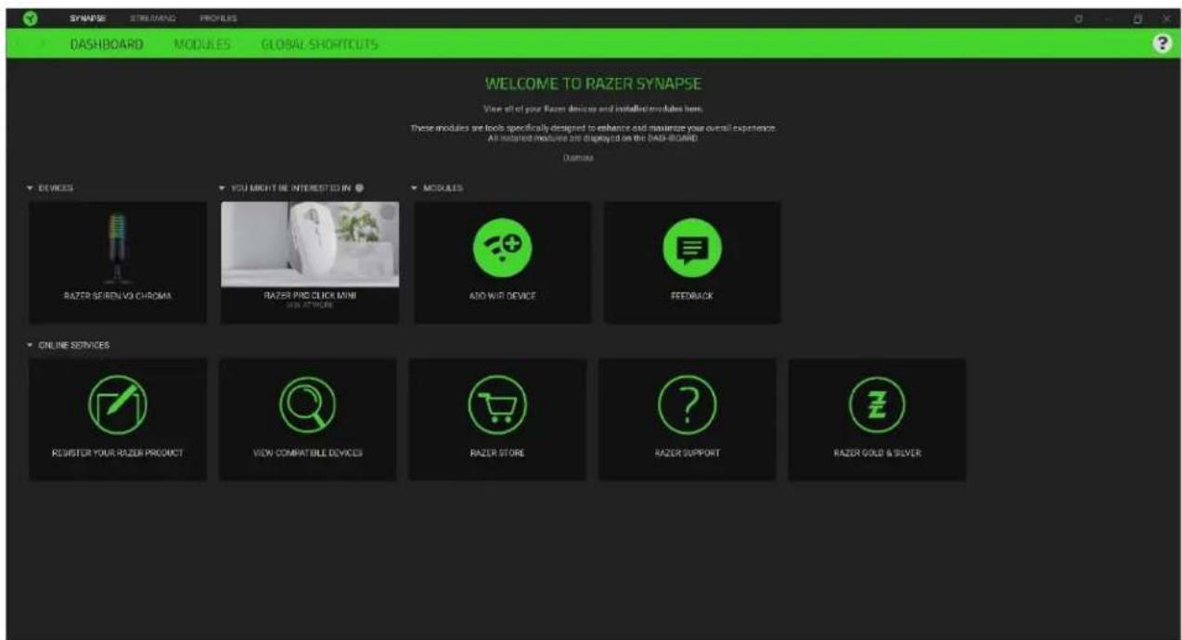Click the Razer Support label text
Screen dimensions: 1182x640
coord(687,454)
